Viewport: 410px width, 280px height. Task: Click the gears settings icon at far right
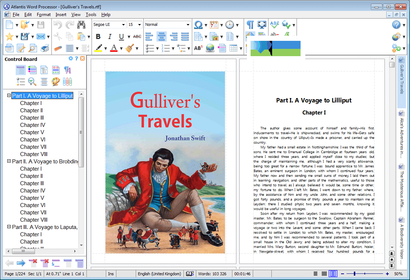click(396, 48)
